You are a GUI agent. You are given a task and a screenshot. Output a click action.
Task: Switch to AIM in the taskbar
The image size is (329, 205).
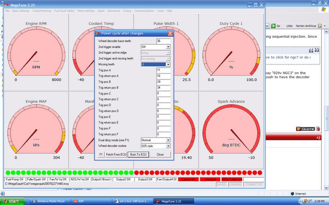(x=91, y=201)
